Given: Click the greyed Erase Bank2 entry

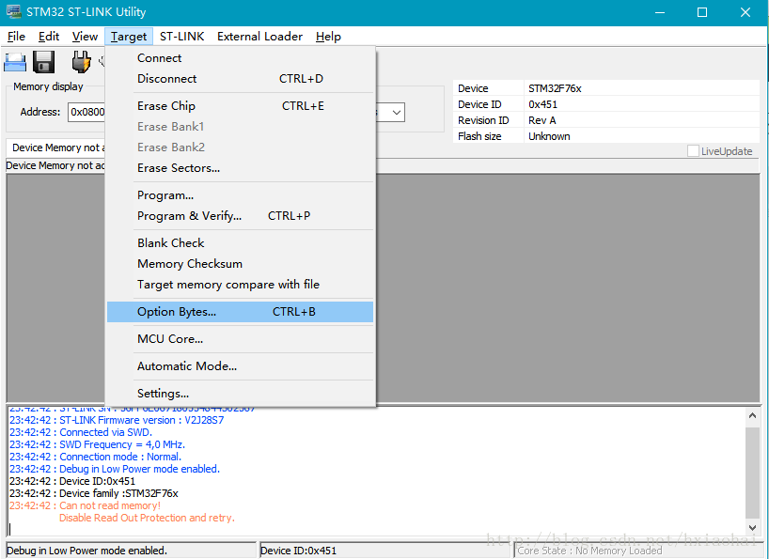Looking at the screenshot, I should click(241, 147).
